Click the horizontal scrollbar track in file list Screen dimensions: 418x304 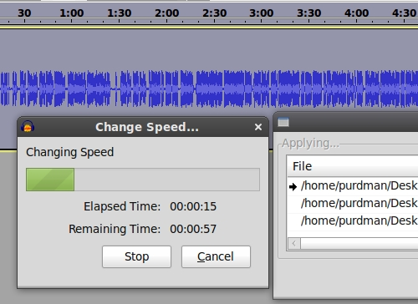point(359,244)
